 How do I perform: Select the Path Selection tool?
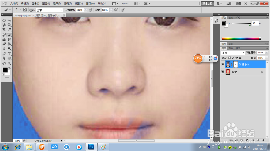point(4,58)
